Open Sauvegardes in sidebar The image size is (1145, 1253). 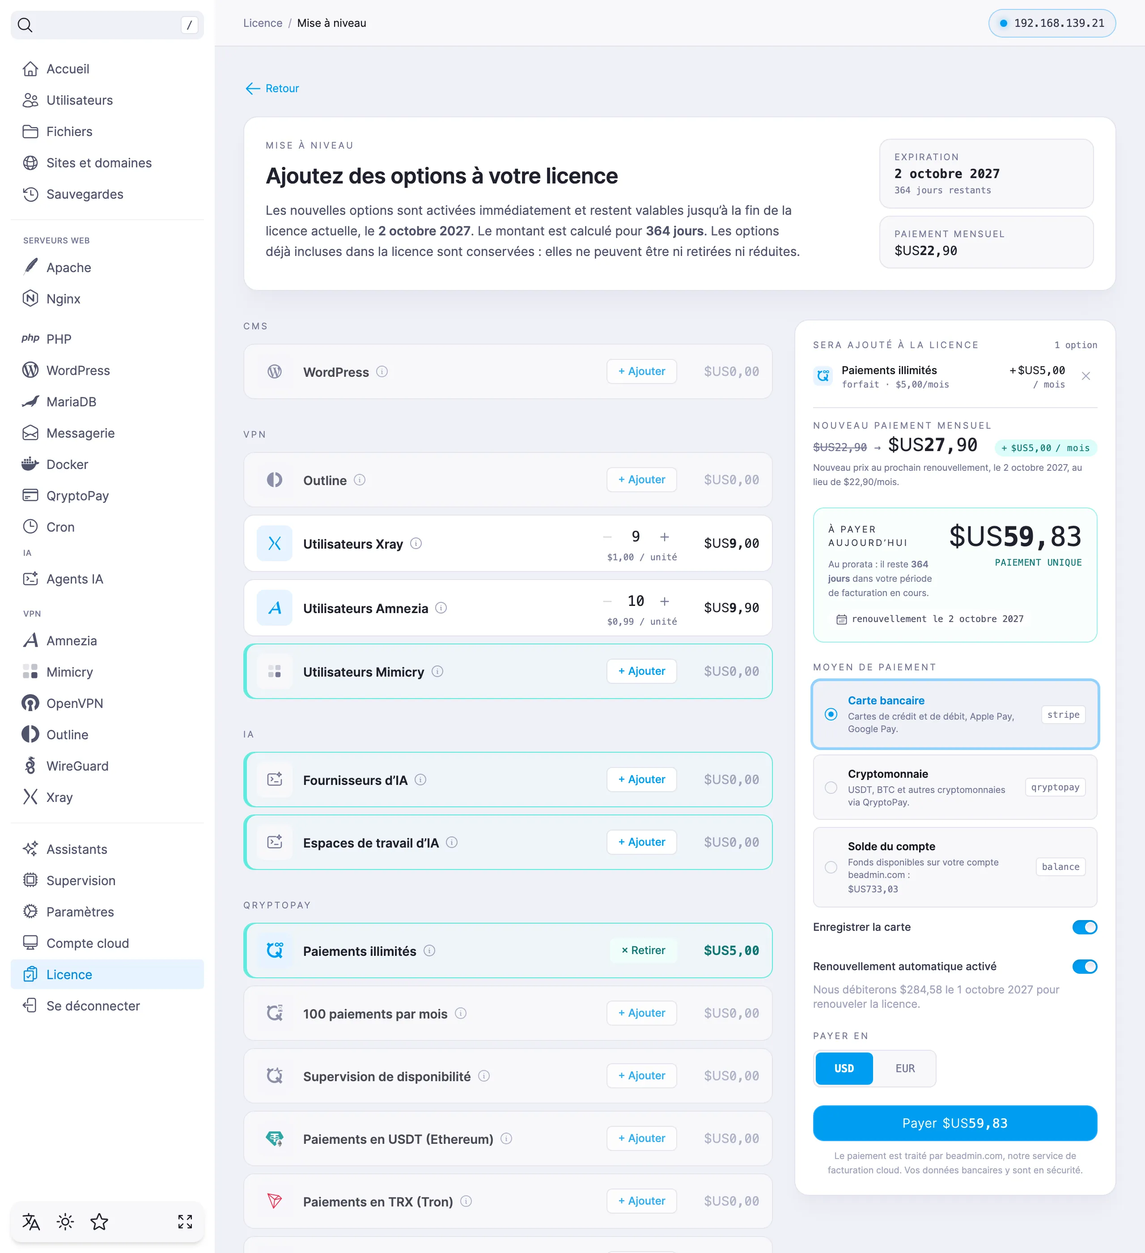(x=107, y=194)
